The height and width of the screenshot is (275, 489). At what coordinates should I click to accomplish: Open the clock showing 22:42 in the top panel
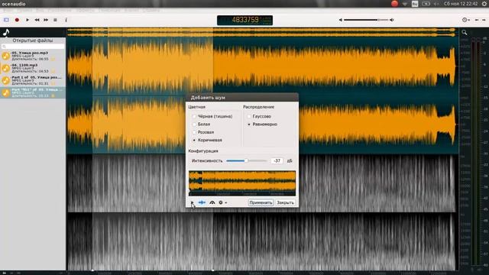[x=461, y=4]
